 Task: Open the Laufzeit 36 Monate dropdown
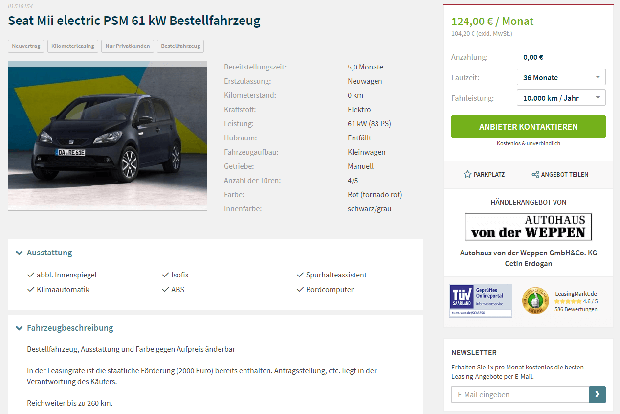561,77
